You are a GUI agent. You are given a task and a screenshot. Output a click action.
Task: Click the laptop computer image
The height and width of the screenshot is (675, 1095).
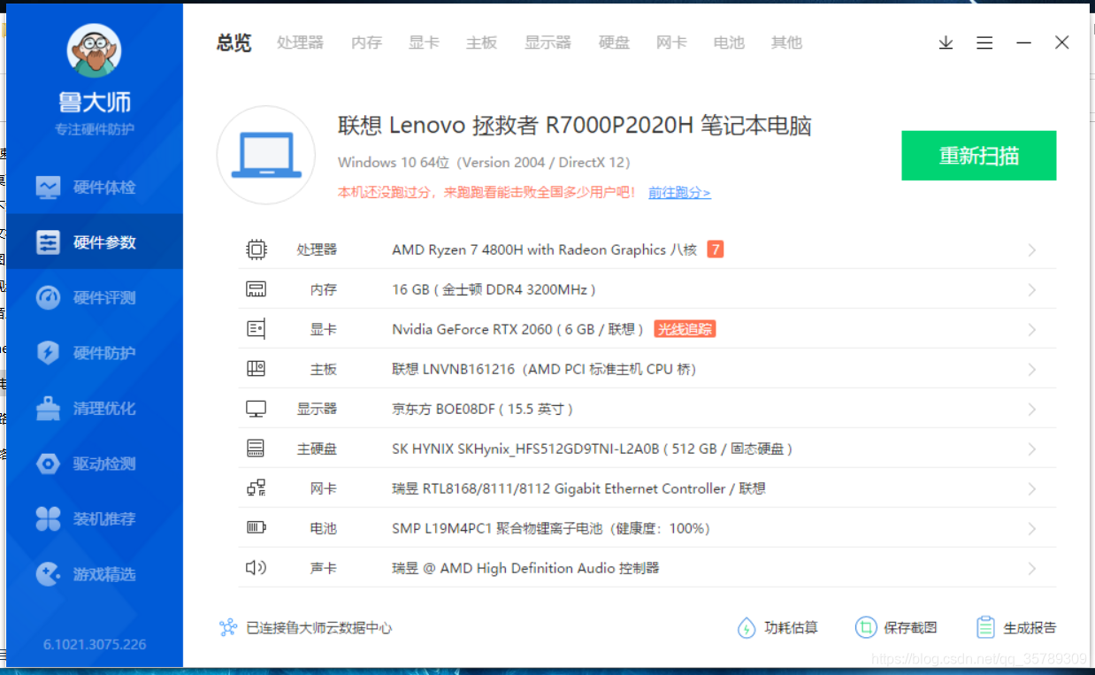tap(266, 155)
